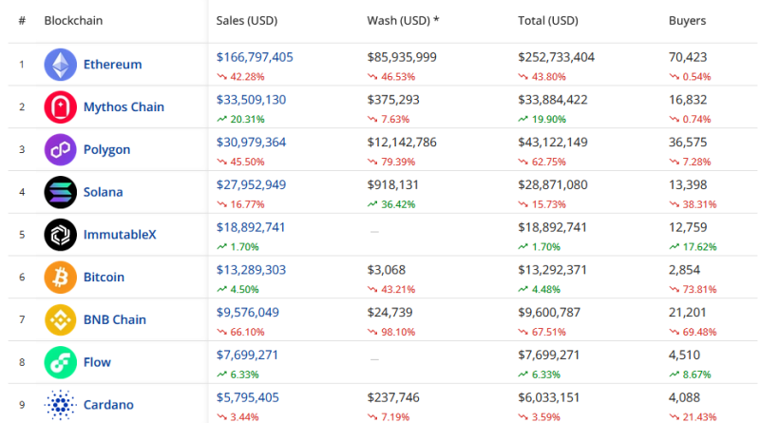Select Mythos Chain total value $33,884,422

coord(553,100)
